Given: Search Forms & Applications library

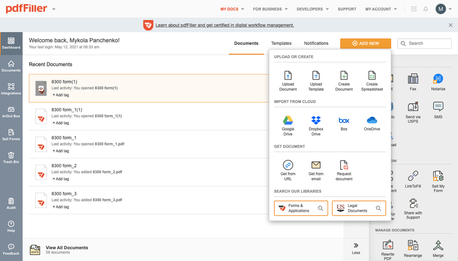Looking at the screenshot, I should click(301, 208).
